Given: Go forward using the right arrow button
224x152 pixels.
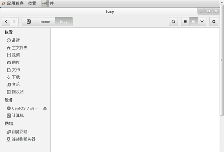Looking at the screenshot, I should pos(14,21).
